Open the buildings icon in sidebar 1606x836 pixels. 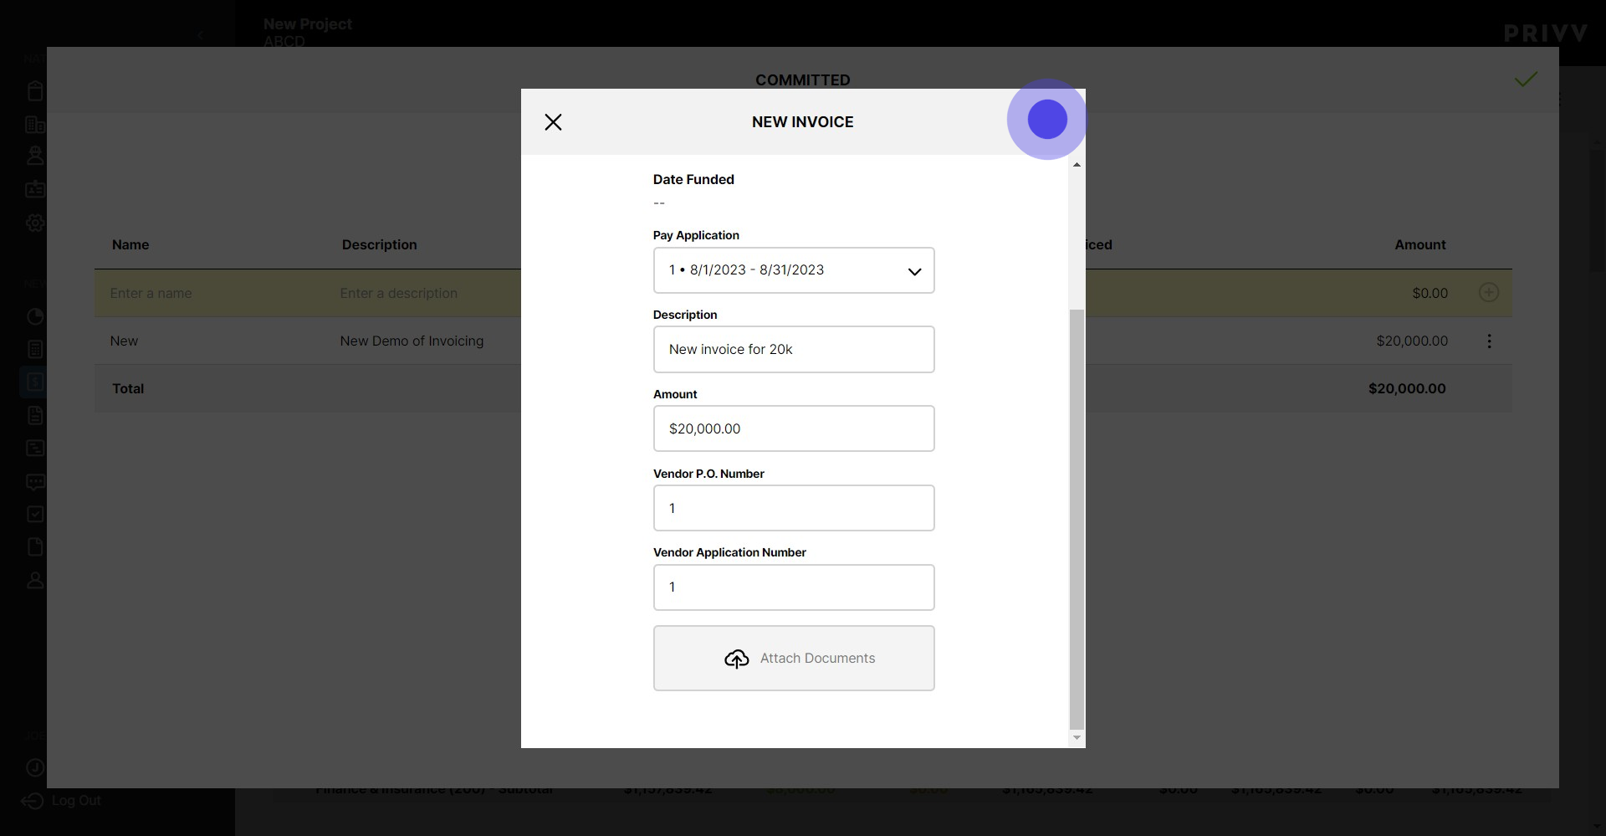pos(35,125)
